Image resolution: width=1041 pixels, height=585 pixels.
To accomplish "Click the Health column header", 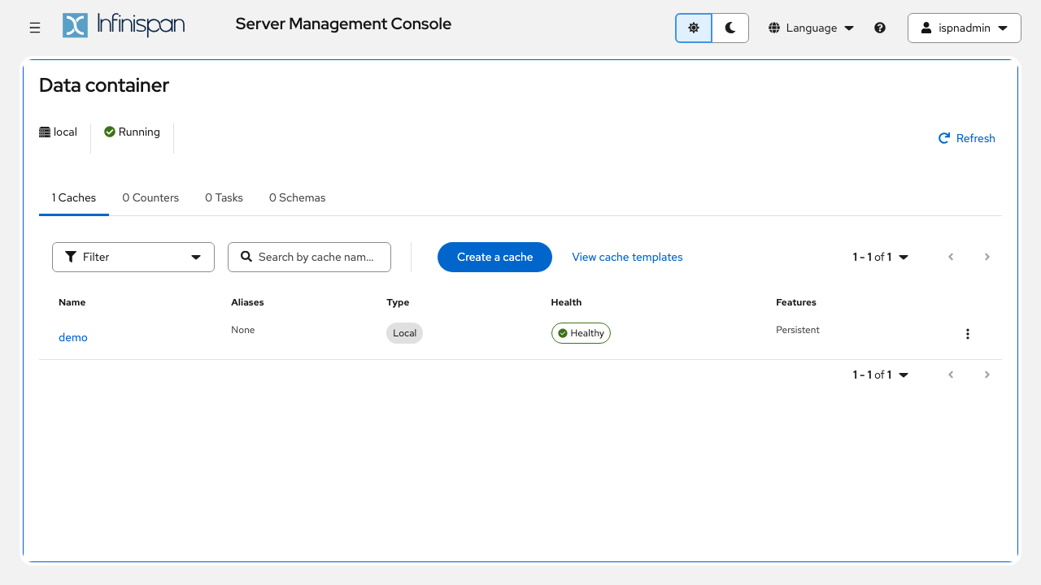I will click(x=566, y=302).
